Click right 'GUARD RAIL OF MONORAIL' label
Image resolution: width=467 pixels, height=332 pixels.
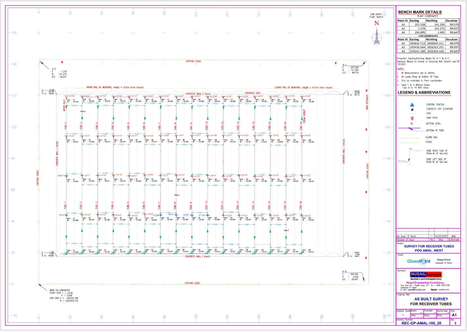click(x=303, y=87)
